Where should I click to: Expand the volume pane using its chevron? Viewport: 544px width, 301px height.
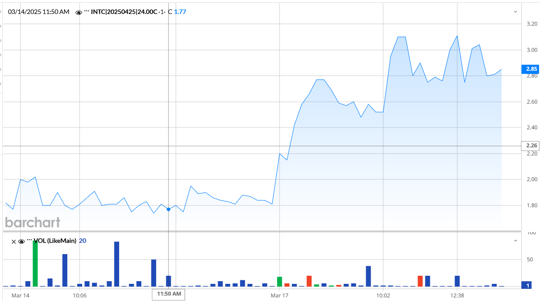click(x=516, y=241)
